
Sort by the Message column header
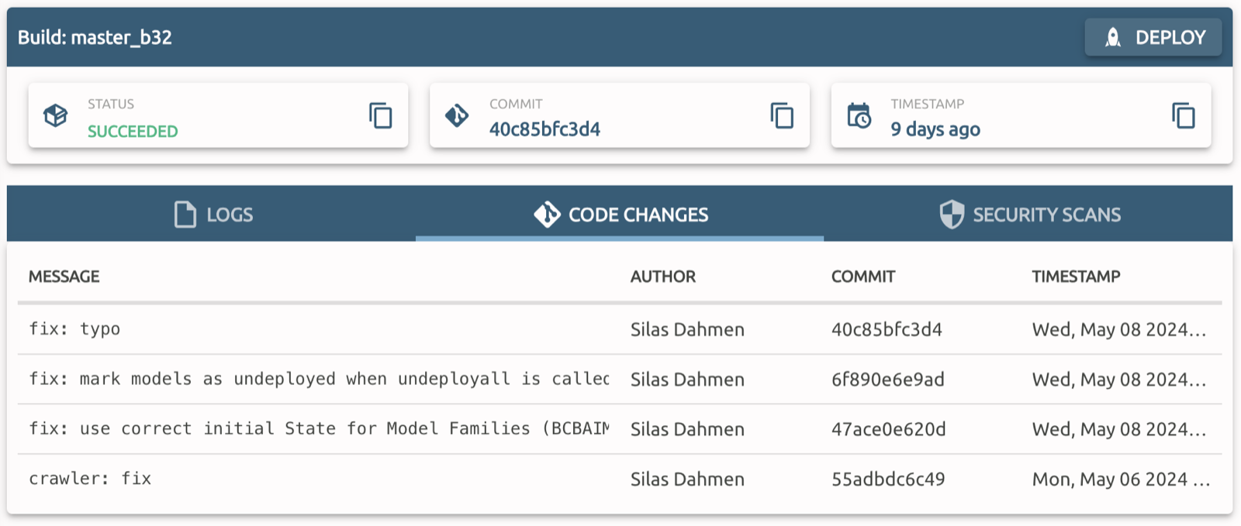coord(64,277)
